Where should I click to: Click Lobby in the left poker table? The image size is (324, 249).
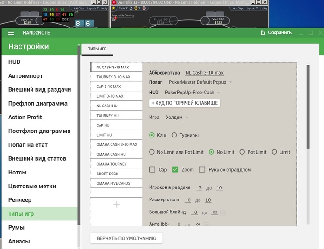[104, 8]
